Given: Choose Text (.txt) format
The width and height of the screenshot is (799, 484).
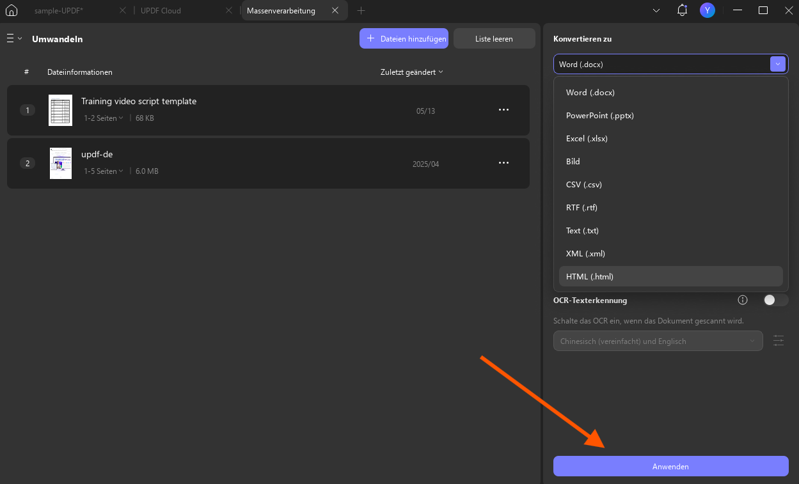Looking at the screenshot, I should tap(671, 231).
